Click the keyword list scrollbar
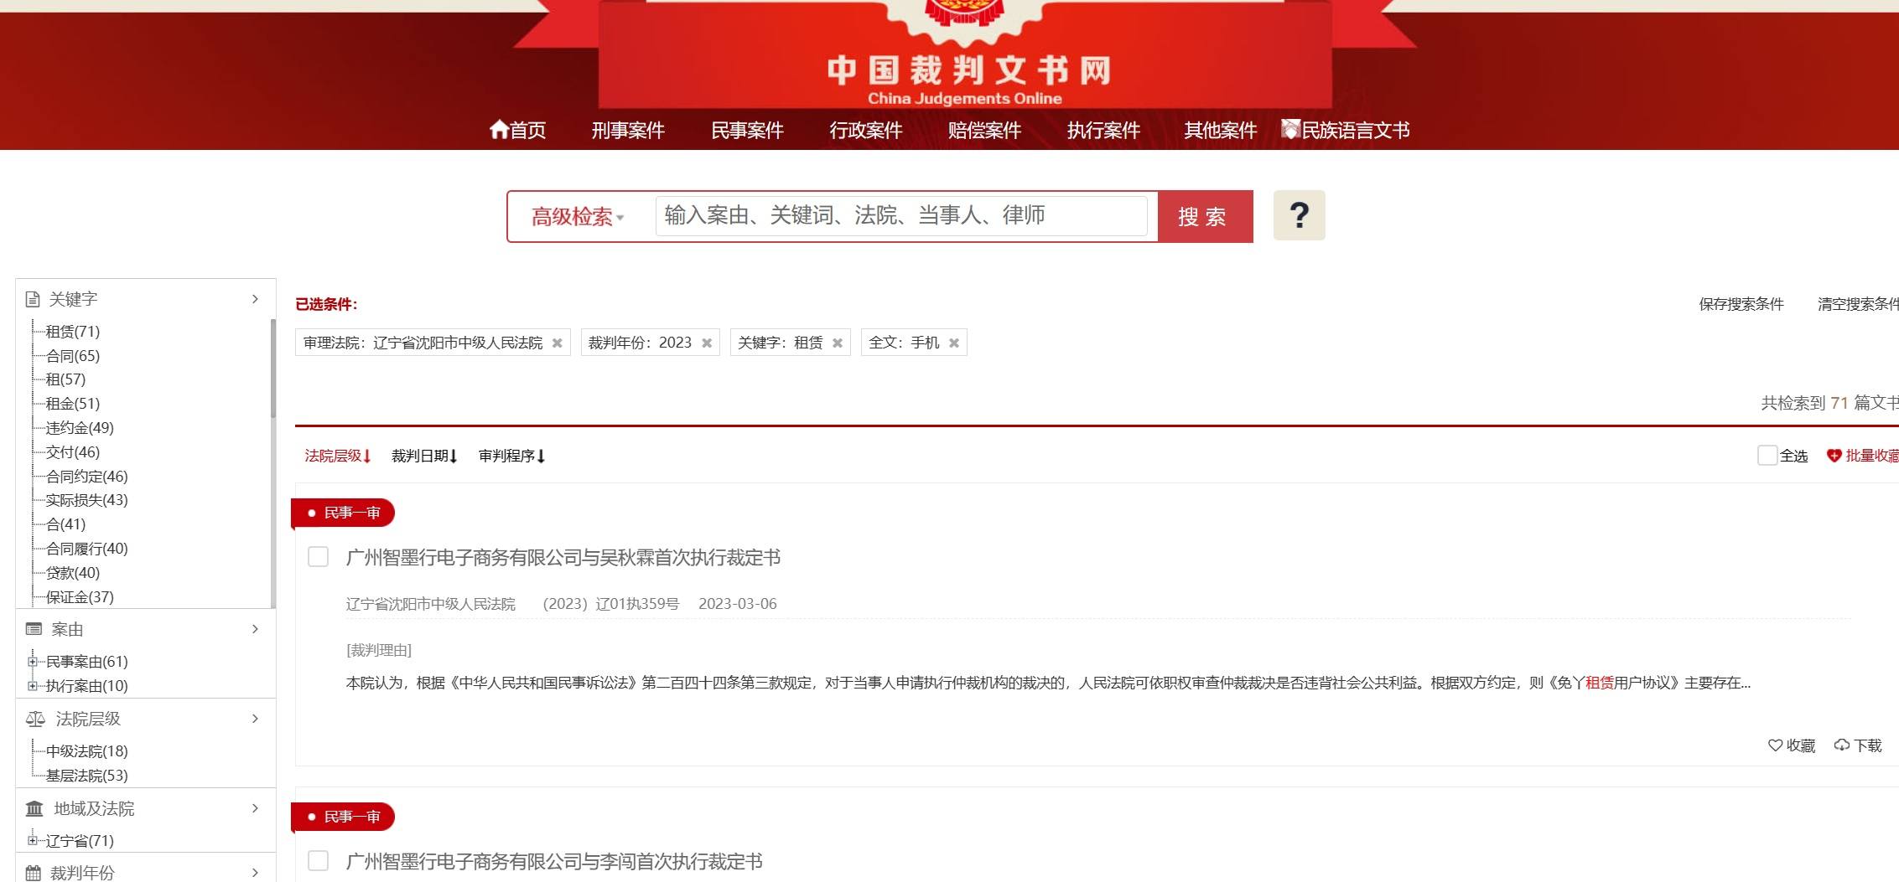 (x=272, y=369)
